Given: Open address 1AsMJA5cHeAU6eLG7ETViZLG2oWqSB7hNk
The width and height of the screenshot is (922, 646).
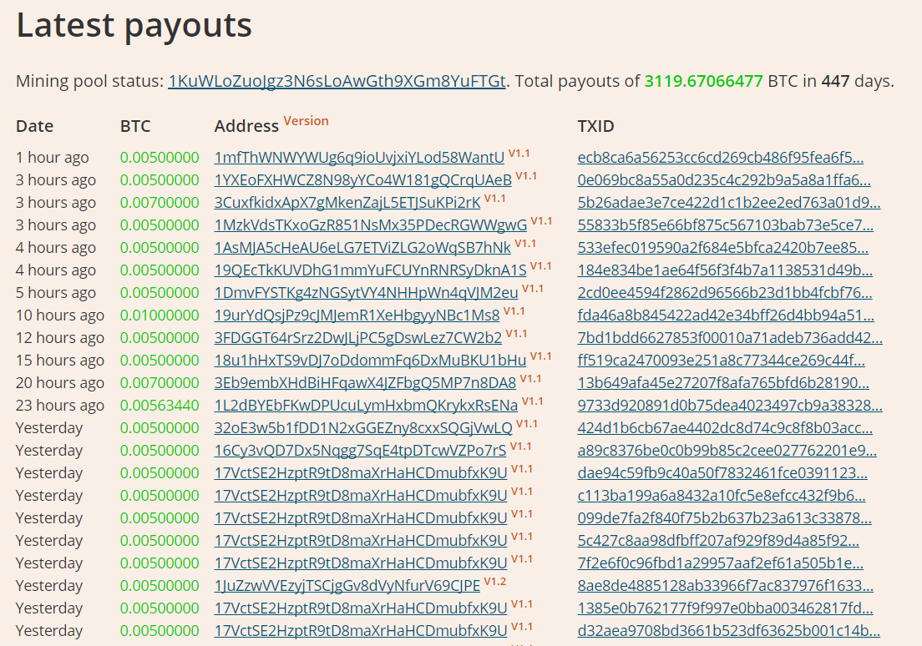Looking at the screenshot, I should click(x=362, y=248).
